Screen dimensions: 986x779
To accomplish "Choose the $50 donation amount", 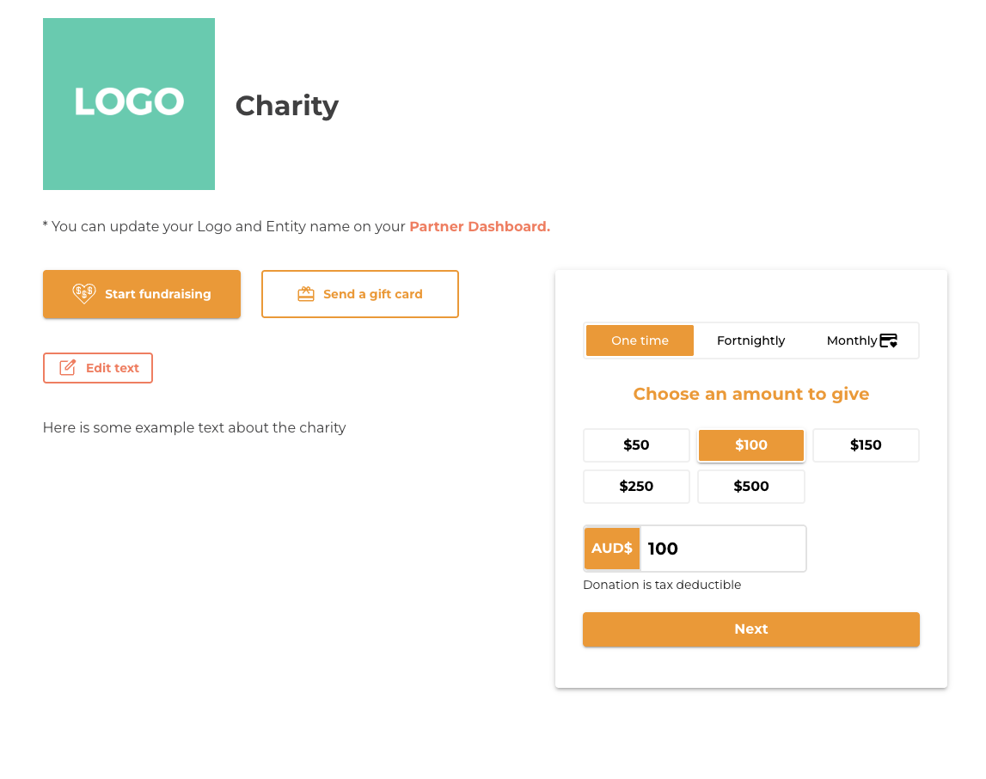I will (636, 445).
